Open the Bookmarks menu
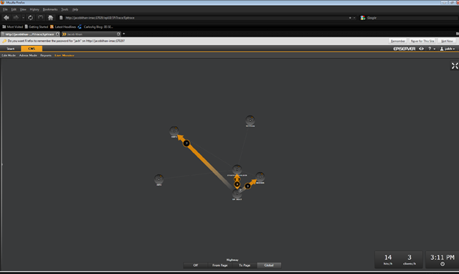 pyautogui.click(x=50, y=9)
